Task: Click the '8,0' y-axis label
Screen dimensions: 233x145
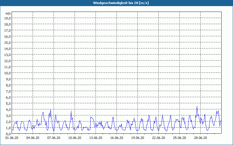Action: click(8, 85)
